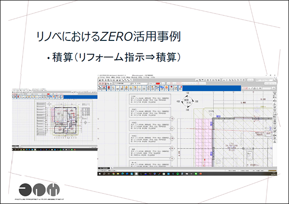The image size is (289, 204).
Task: Select the 1階 sheet tab at the bottom left
Action: pos(104,168)
